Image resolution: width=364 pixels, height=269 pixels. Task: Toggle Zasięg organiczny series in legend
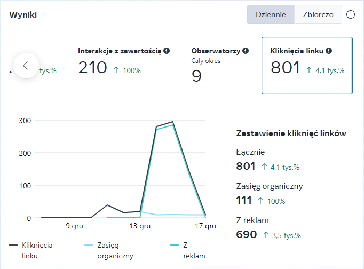109,250
